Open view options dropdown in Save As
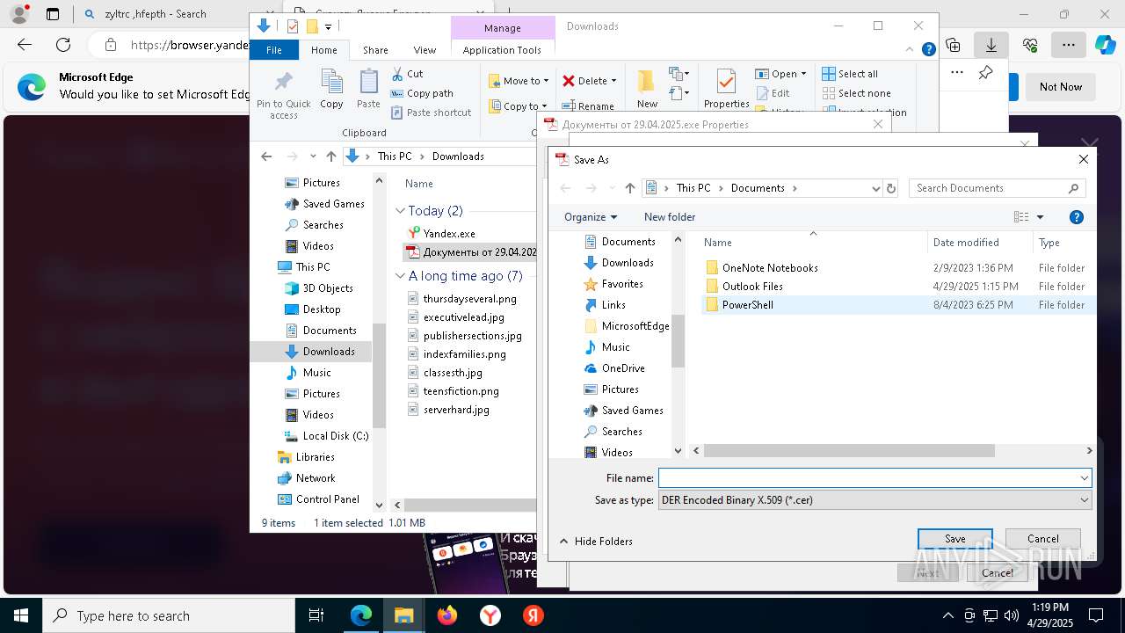Screen dimensions: 1125x633 coord(1040,217)
